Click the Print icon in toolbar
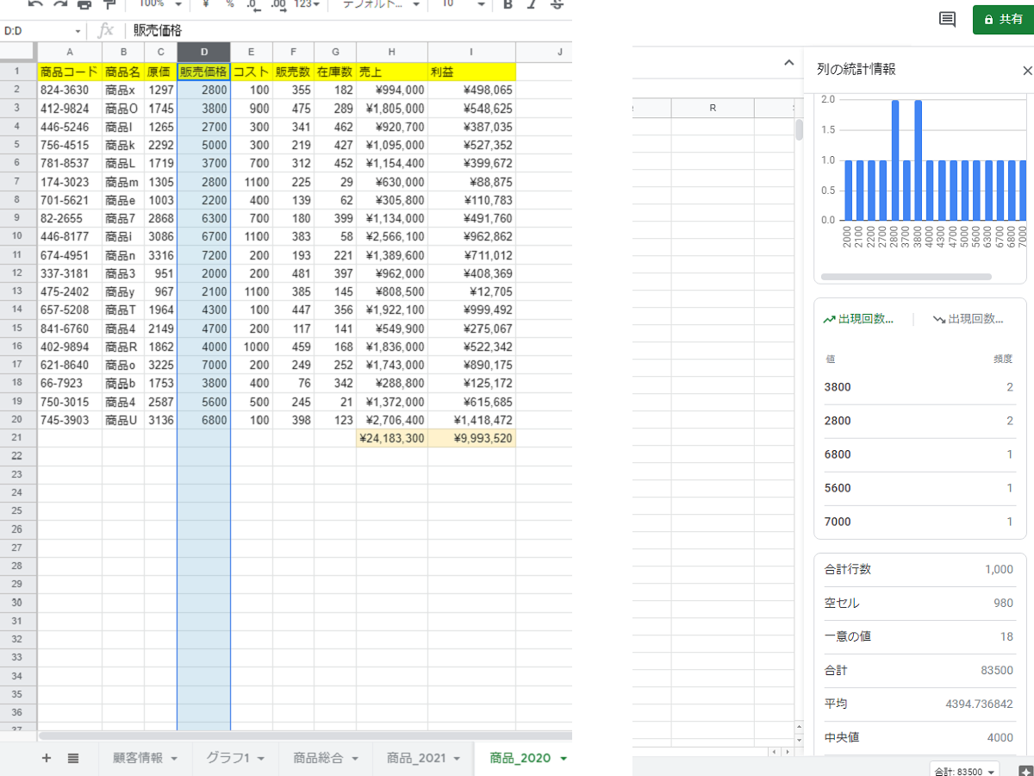Image resolution: width=1034 pixels, height=776 pixels. (84, 4)
